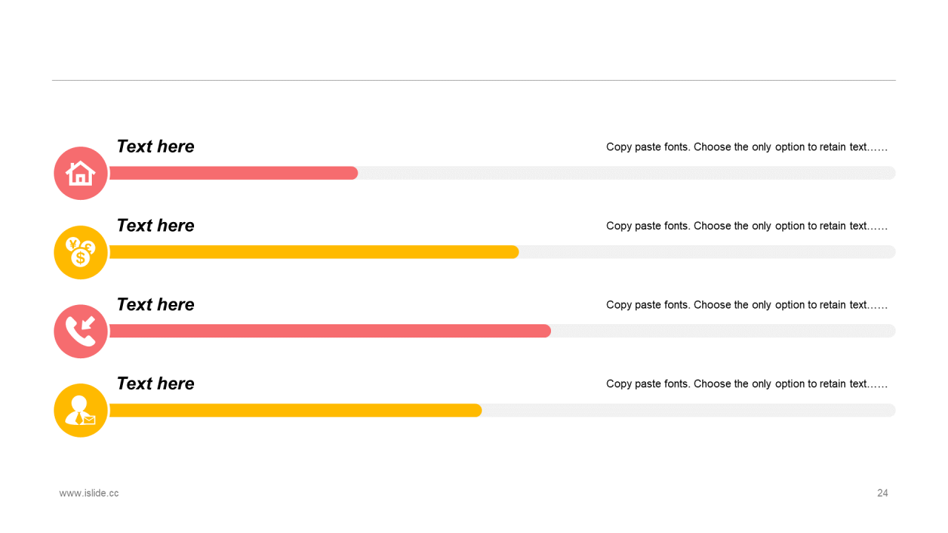Click fourth 'Copy paste fonts' description text
This screenshot has height=533, width=948.
click(747, 383)
